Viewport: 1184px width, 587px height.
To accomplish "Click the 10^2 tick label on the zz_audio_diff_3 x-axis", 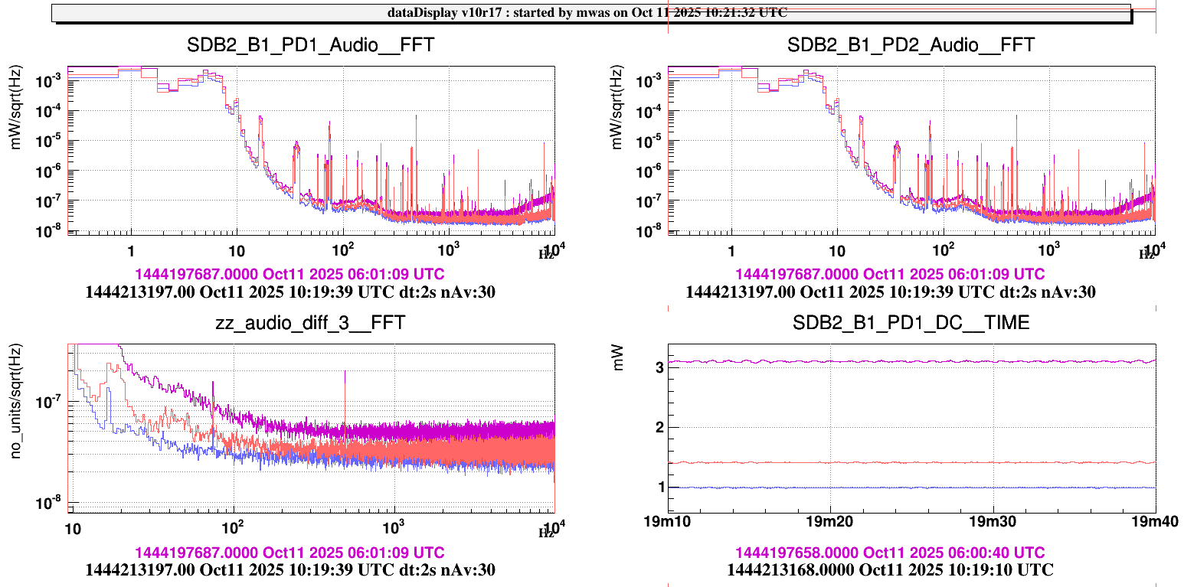I will pos(233,527).
